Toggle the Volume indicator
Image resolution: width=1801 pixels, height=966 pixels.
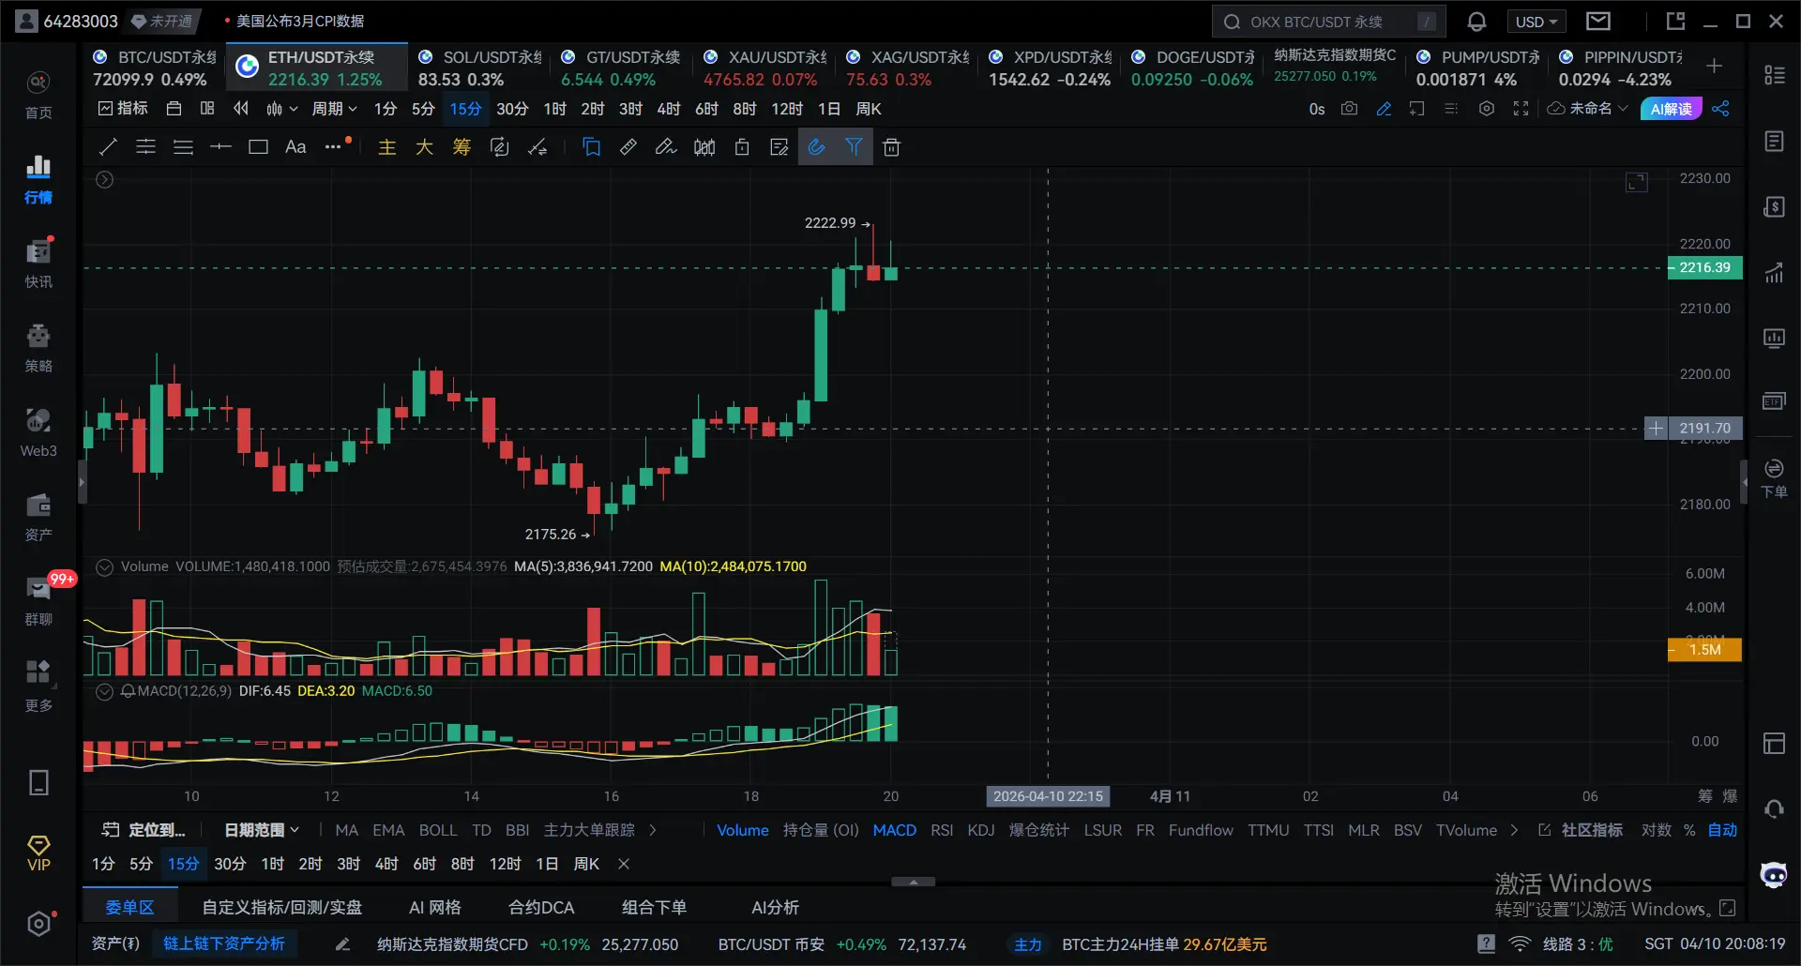[743, 830]
